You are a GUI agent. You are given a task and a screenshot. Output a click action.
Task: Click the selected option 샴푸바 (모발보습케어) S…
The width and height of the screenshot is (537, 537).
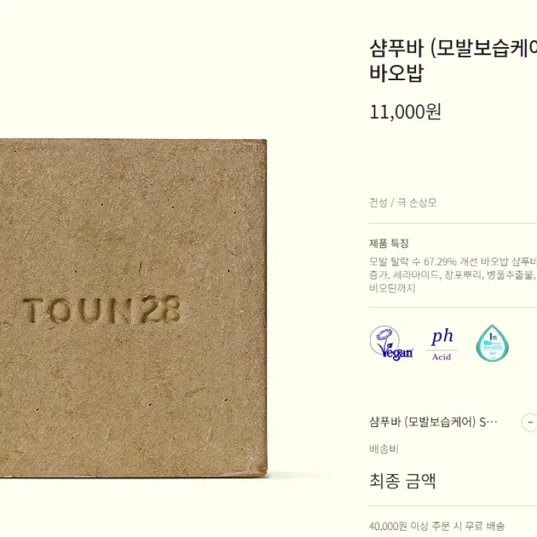coord(433,422)
